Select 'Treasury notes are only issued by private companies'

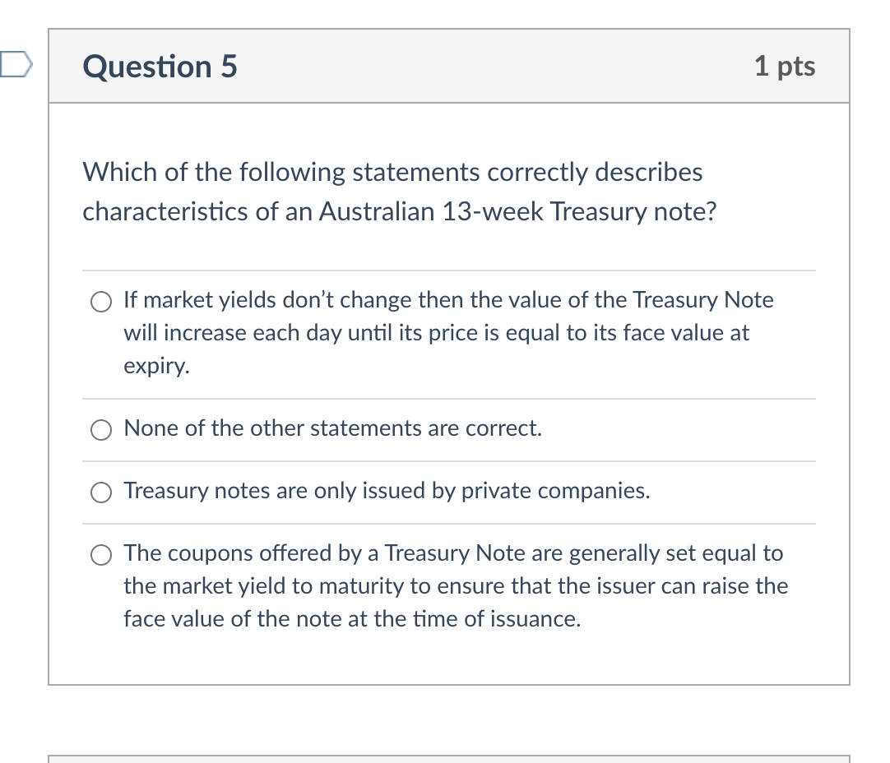click(x=100, y=492)
